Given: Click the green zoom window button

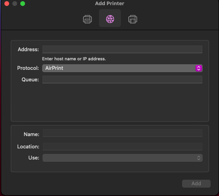Looking at the screenshot, I should pyautogui.click(x=23, y=4).
